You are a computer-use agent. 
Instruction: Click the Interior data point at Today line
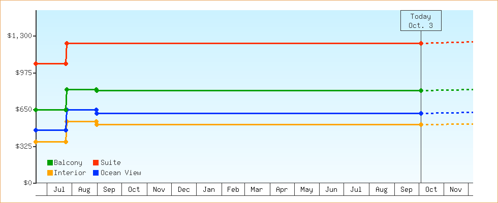421,124
